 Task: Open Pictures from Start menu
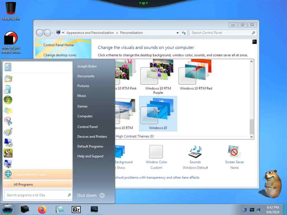coord(83,86)
